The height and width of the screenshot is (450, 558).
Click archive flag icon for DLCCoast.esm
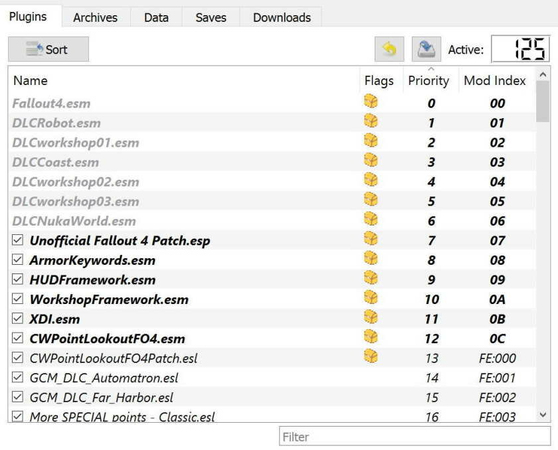point(371,160)
